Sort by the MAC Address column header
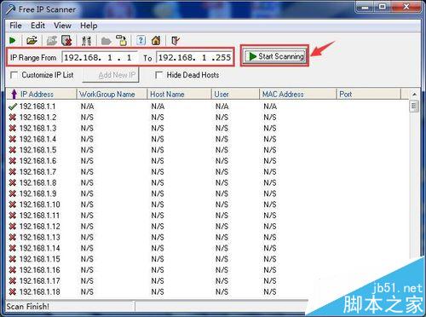 pyautogui.click(x=297, y=94)
